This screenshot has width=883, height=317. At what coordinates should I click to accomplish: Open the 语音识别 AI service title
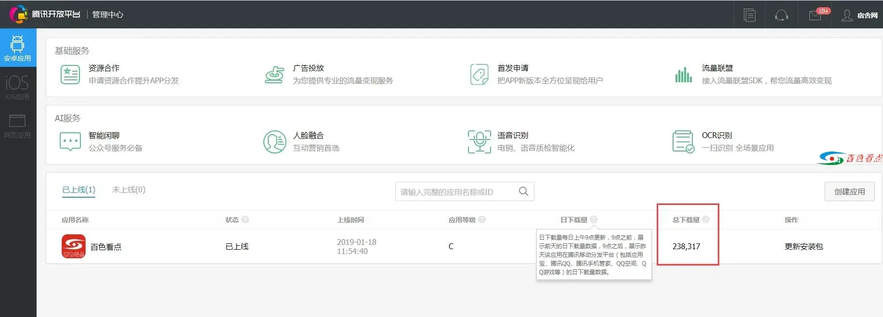click(x=513, y=136)
